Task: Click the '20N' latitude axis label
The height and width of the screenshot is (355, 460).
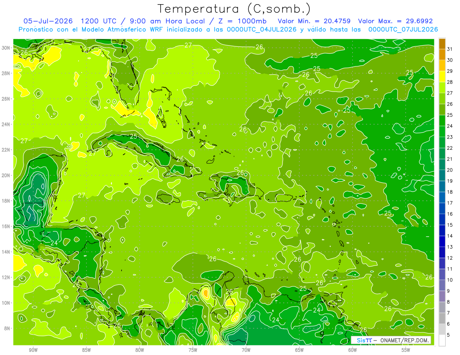Action: [x=6, y=175]
